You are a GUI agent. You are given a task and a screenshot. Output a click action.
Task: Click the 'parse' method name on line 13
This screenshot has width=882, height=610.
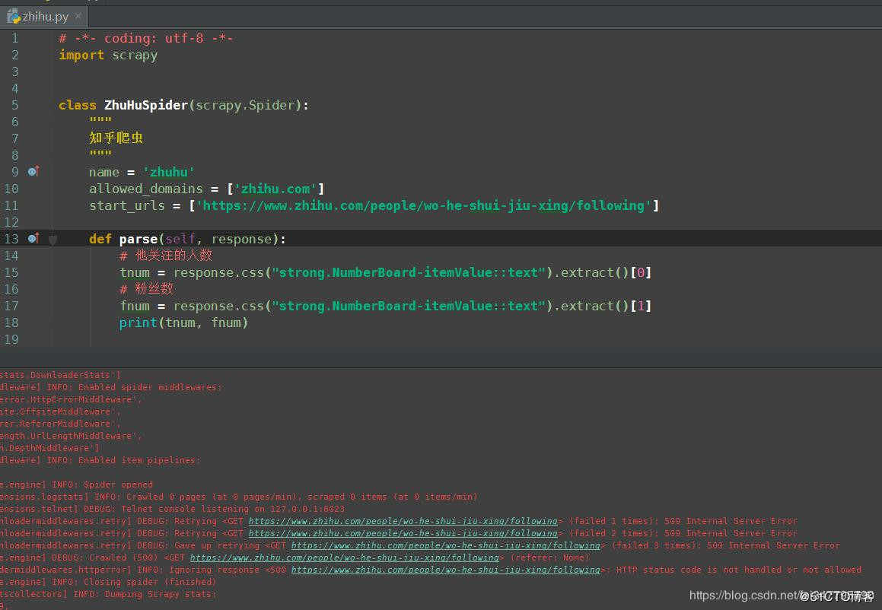(x=139, y=239)
